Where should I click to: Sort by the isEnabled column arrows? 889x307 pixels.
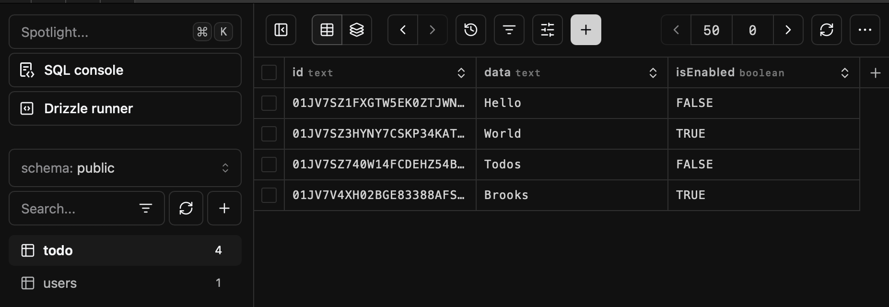pyautogui.click(x=845, y=73)
